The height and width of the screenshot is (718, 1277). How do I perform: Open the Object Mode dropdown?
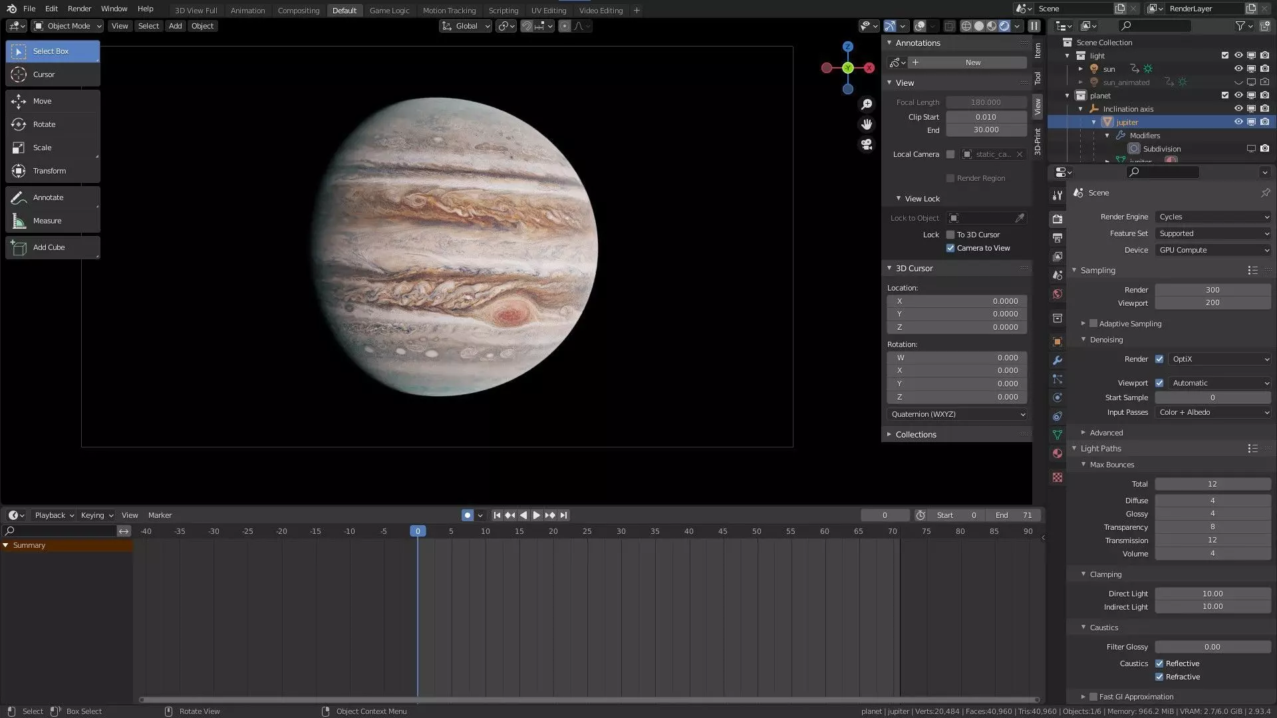(68, 26)
